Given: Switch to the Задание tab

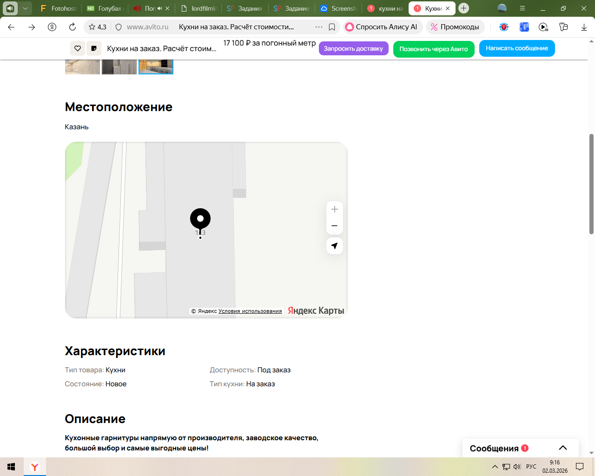Looking at the screenshot, I should click(291, 8).
